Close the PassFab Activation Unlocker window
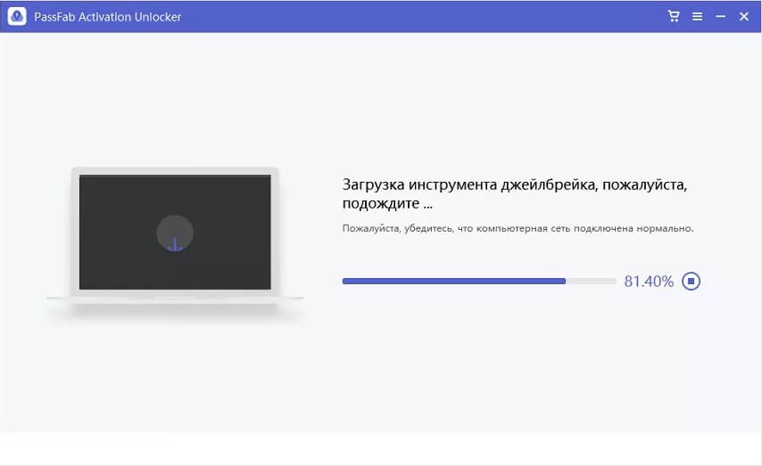The height and width of the screenshot is (466, 762). coord(743,17)
